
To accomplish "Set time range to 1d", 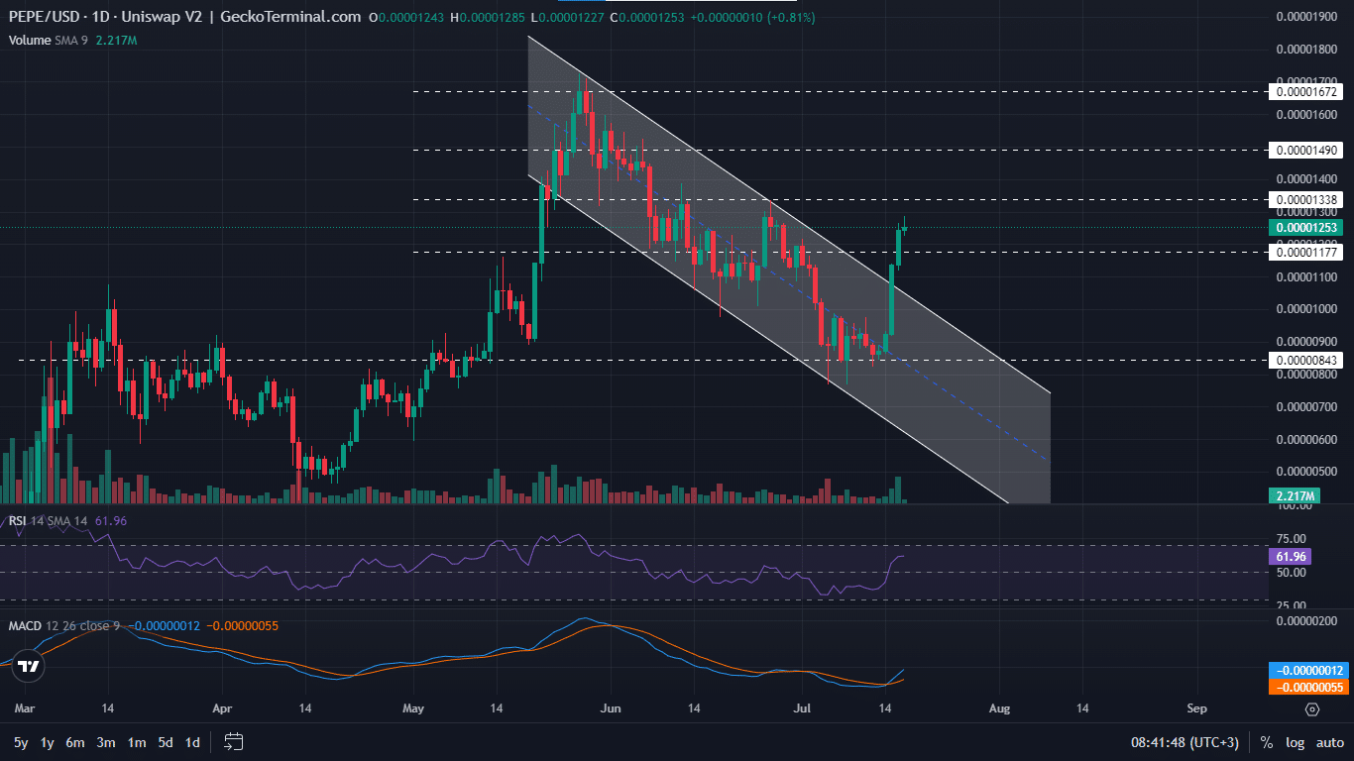I will coord(193,742).
